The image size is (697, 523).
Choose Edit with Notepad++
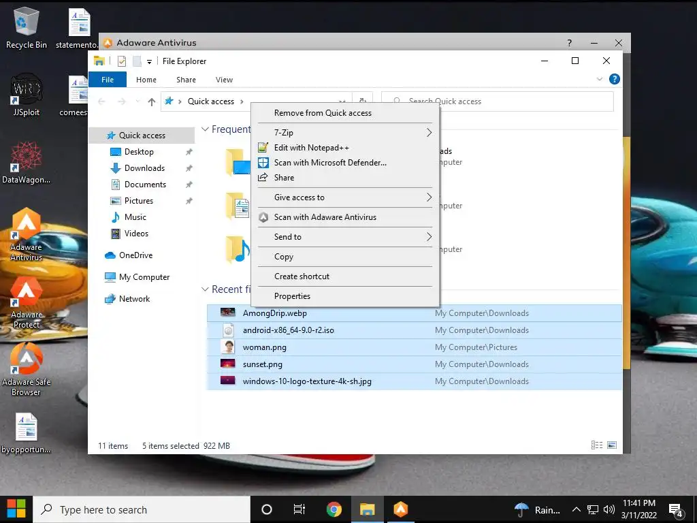pyautogui.click(x=345, y=148)
